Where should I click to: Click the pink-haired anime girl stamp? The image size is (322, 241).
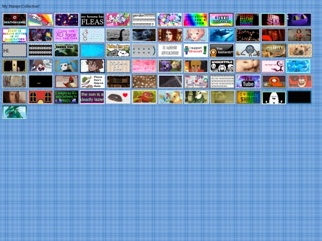[196, 35]
